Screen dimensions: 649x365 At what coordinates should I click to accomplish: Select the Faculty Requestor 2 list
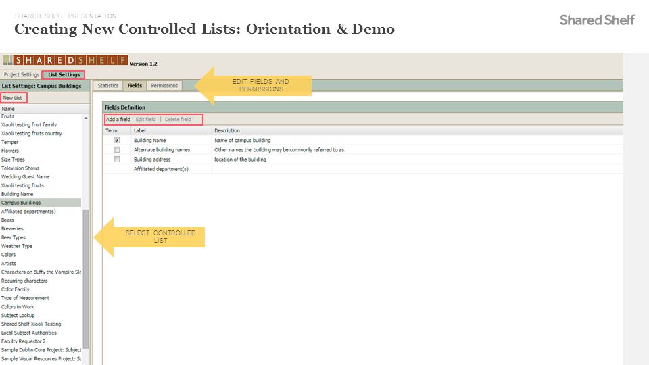coord(41,341)
